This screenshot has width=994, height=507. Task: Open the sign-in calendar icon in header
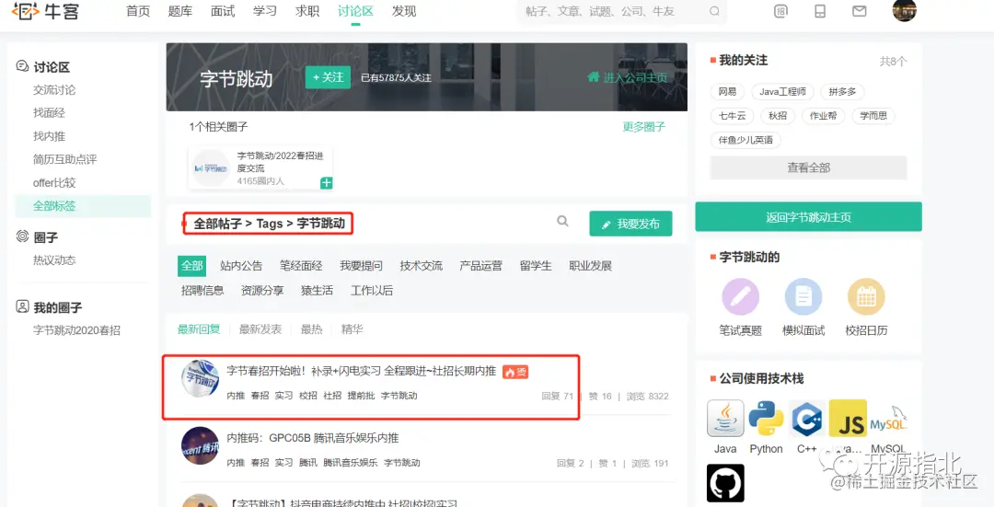coord(781,11)
